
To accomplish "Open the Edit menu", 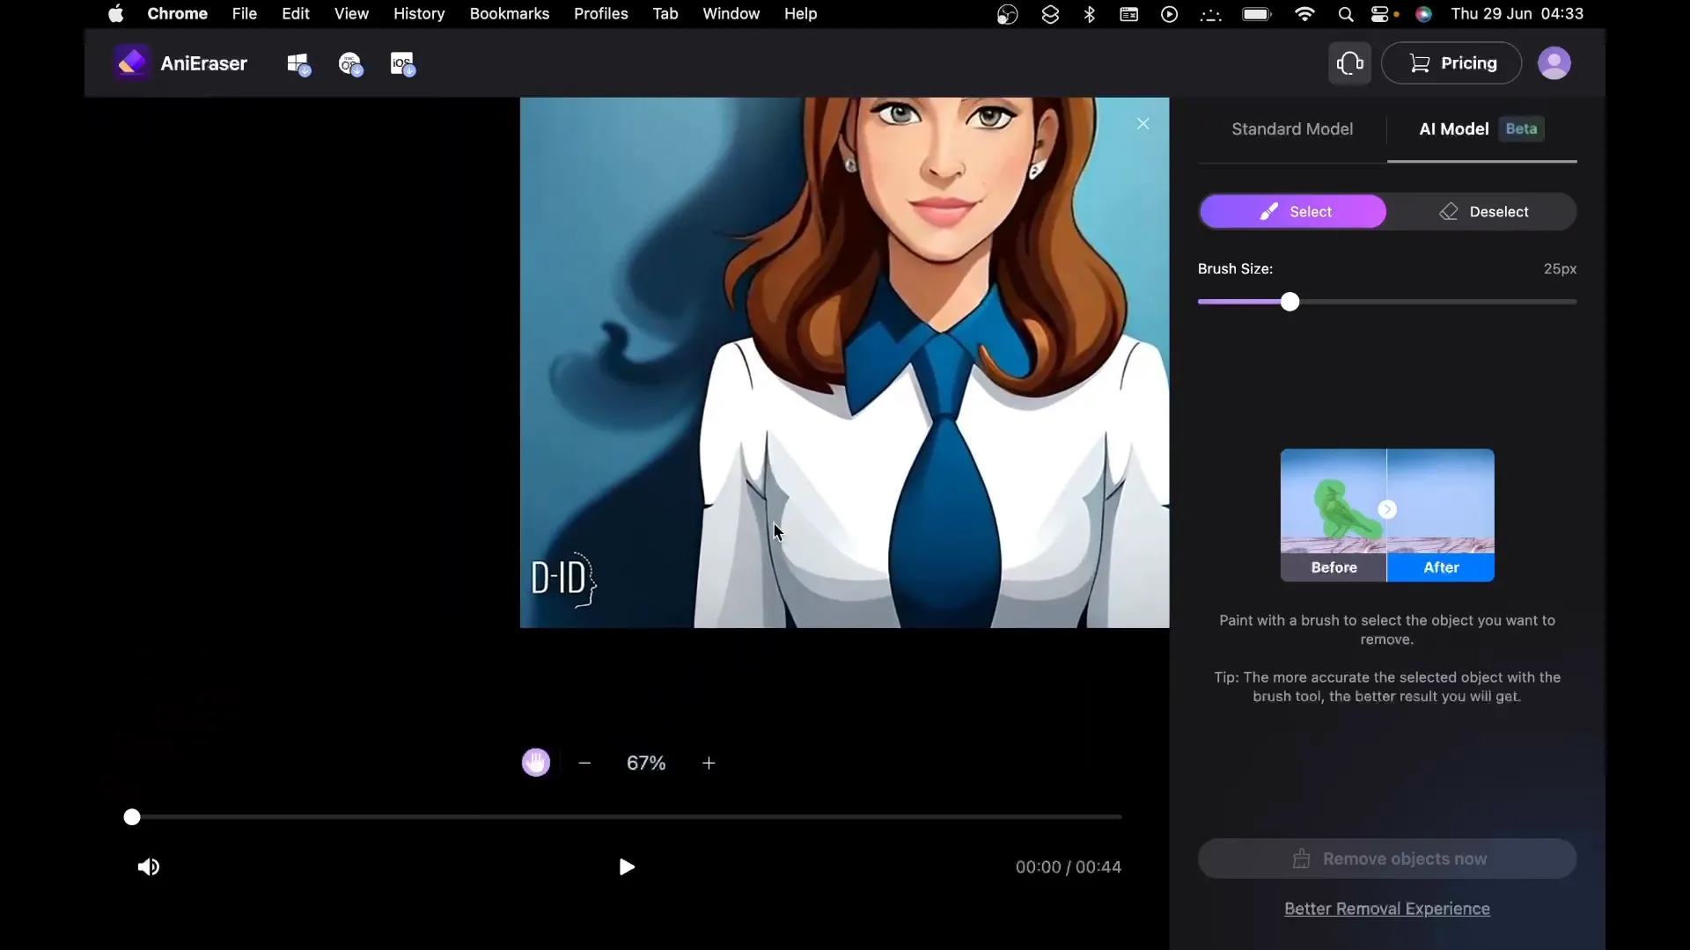I will [296, 14].
